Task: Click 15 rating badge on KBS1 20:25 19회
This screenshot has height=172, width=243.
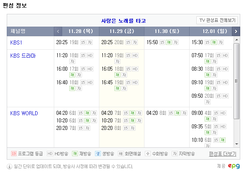Action: click(83, 42)
